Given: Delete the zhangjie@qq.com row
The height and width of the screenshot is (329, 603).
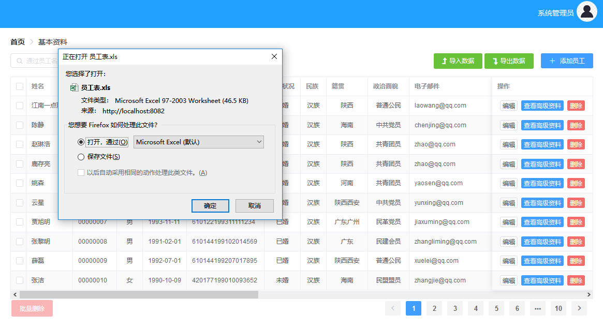Looking at the screenshot, I should [576, 280].
